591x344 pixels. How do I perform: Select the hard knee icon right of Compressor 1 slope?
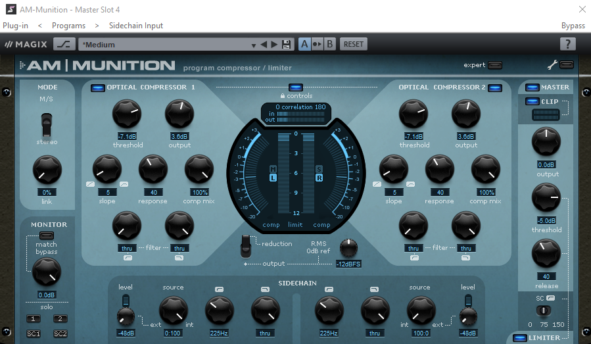(x=124, y=184)
